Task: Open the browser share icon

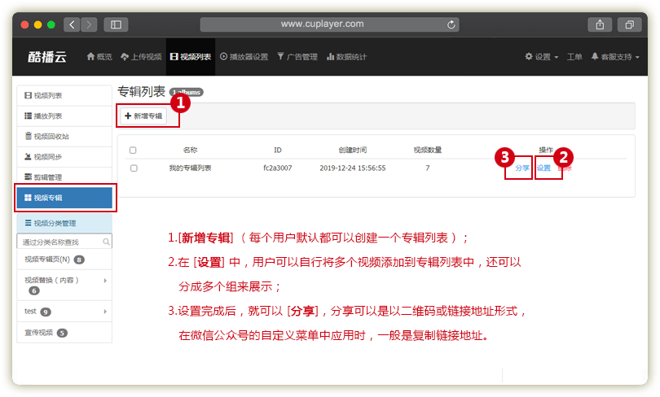Action: [599, 24]
